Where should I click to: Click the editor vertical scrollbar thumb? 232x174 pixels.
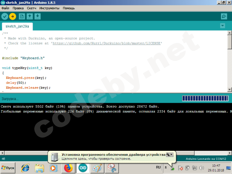(229, 42)
